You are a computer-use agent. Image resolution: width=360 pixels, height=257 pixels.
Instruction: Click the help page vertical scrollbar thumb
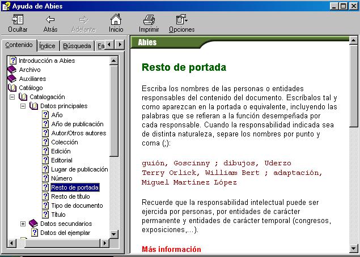[x=354, y=85]
